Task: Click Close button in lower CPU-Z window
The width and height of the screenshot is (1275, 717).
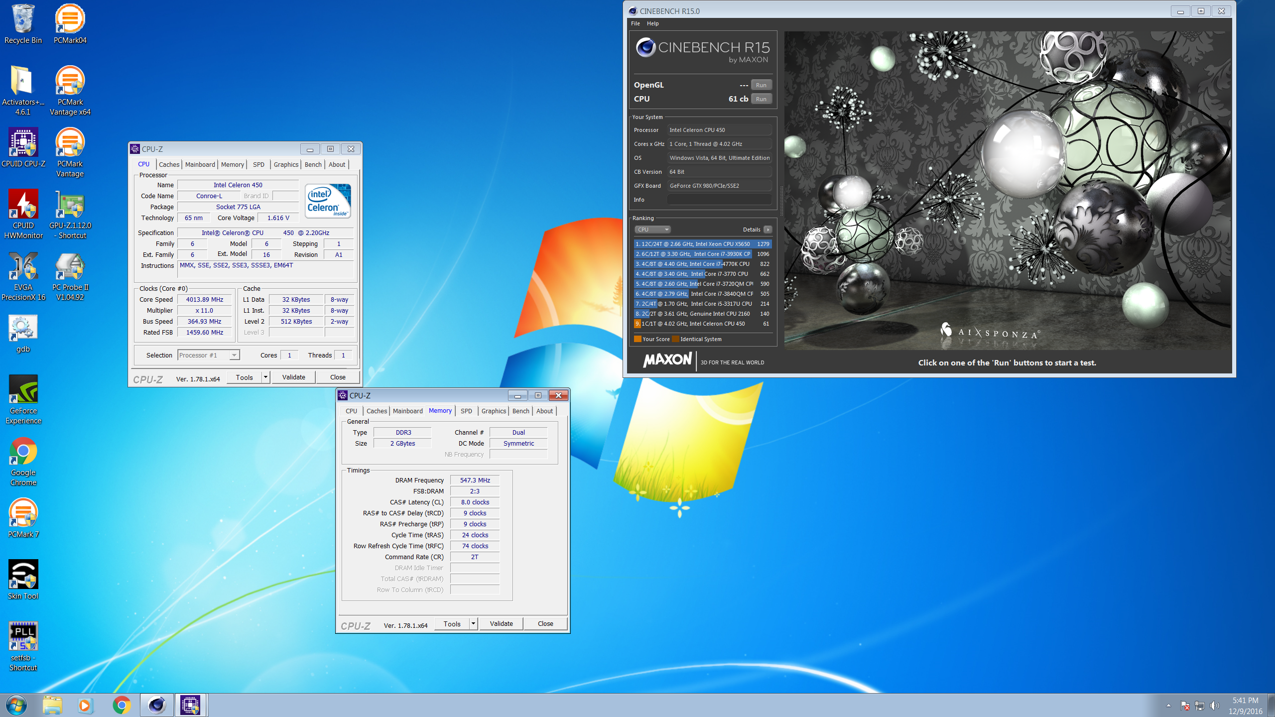Action: 545,623
